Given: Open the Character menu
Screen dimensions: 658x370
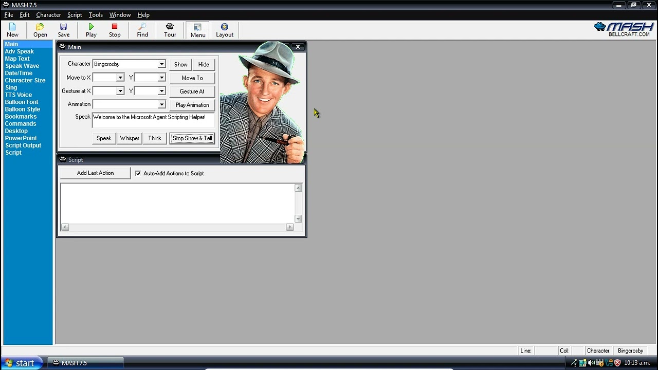Looking at the screenshot, I should (48, 15).
